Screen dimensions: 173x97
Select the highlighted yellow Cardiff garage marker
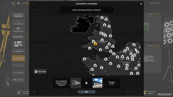click(x=95, y=44)
